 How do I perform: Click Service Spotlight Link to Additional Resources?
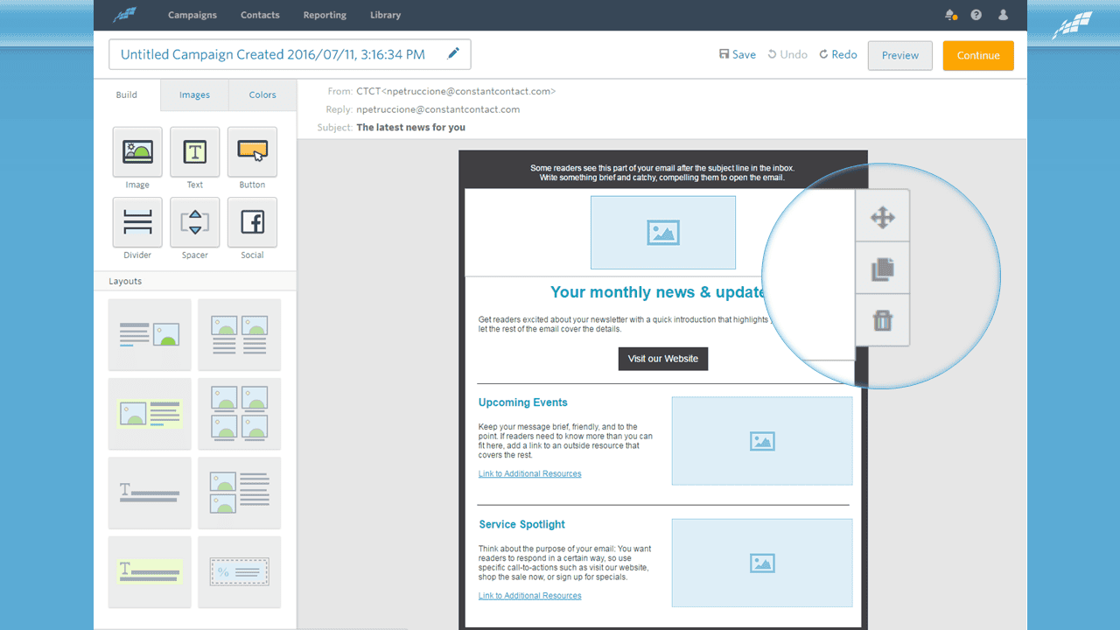coord(529,596)
